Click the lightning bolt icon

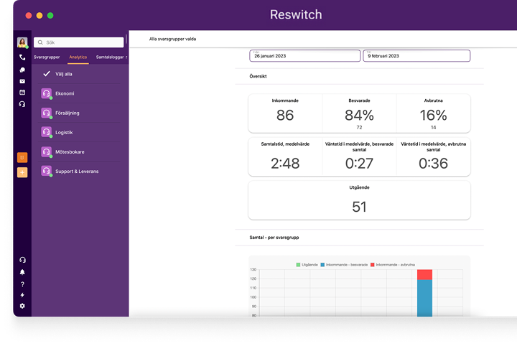(x=22, y=295)
